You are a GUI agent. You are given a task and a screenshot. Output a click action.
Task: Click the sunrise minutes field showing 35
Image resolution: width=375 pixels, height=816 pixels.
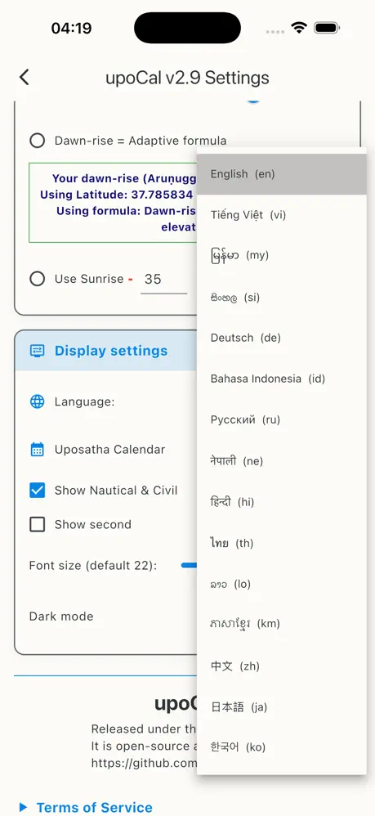point(164,280)
